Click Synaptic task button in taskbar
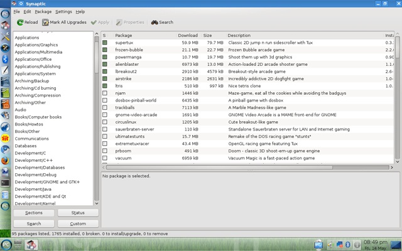 point(31,245)
